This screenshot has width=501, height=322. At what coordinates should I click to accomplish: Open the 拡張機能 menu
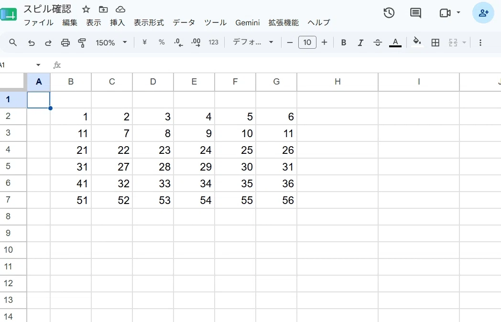coord(283,22)
